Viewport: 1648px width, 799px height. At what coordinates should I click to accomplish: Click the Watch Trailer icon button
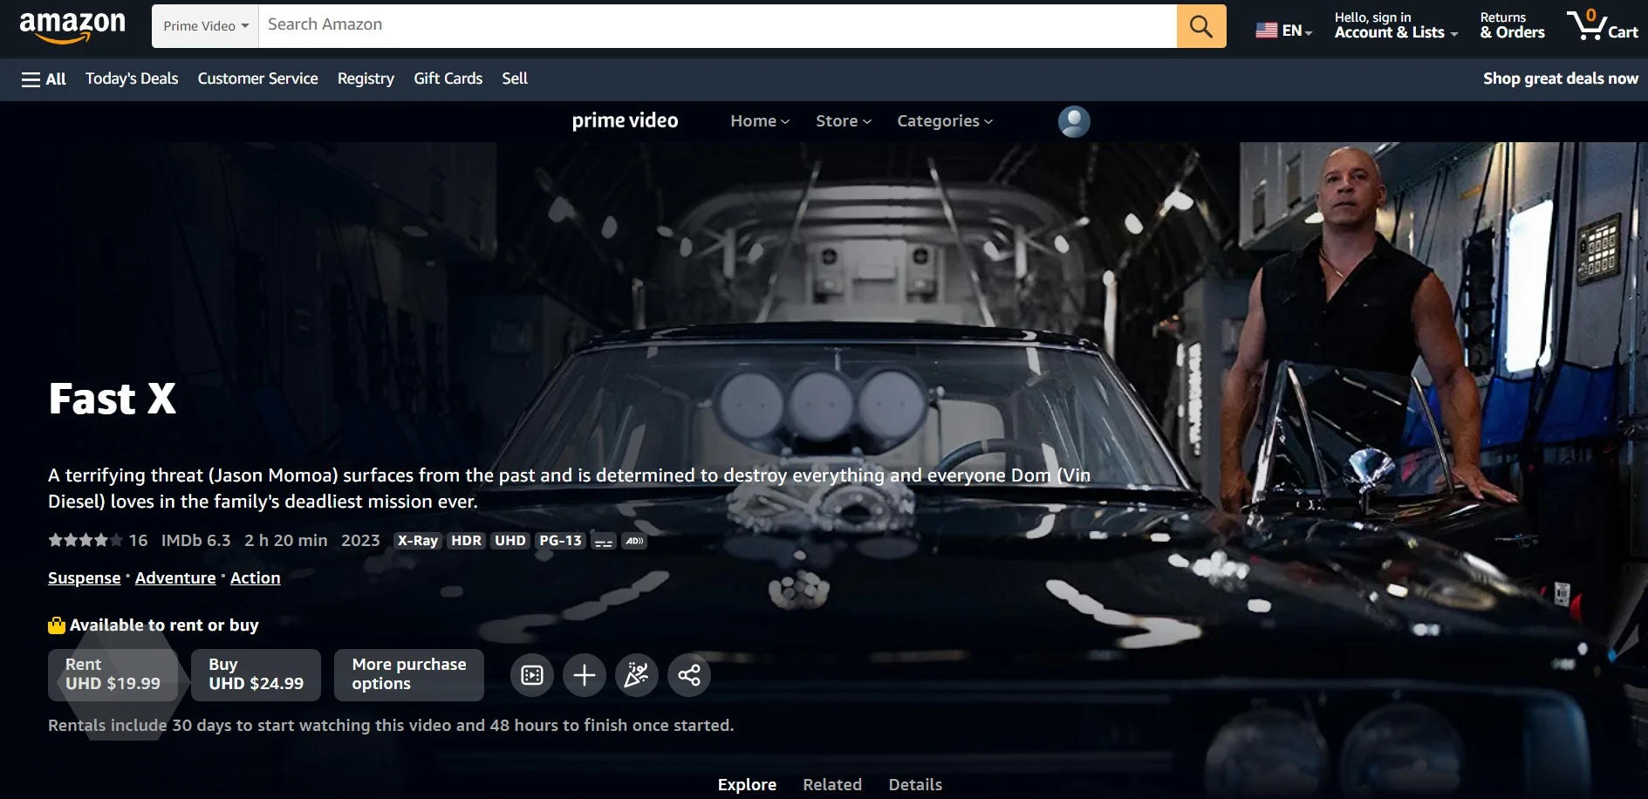[532, 675]
